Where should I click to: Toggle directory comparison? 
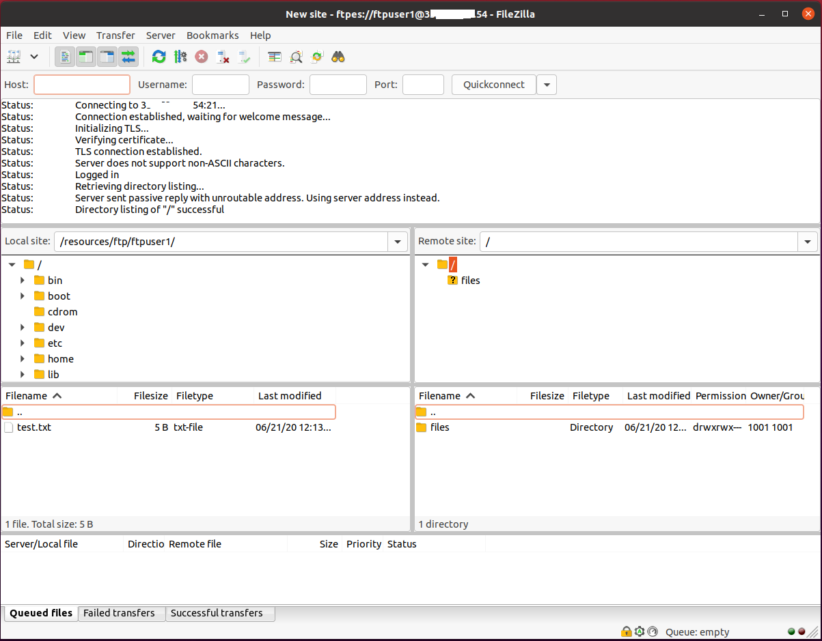coord(296,57)
